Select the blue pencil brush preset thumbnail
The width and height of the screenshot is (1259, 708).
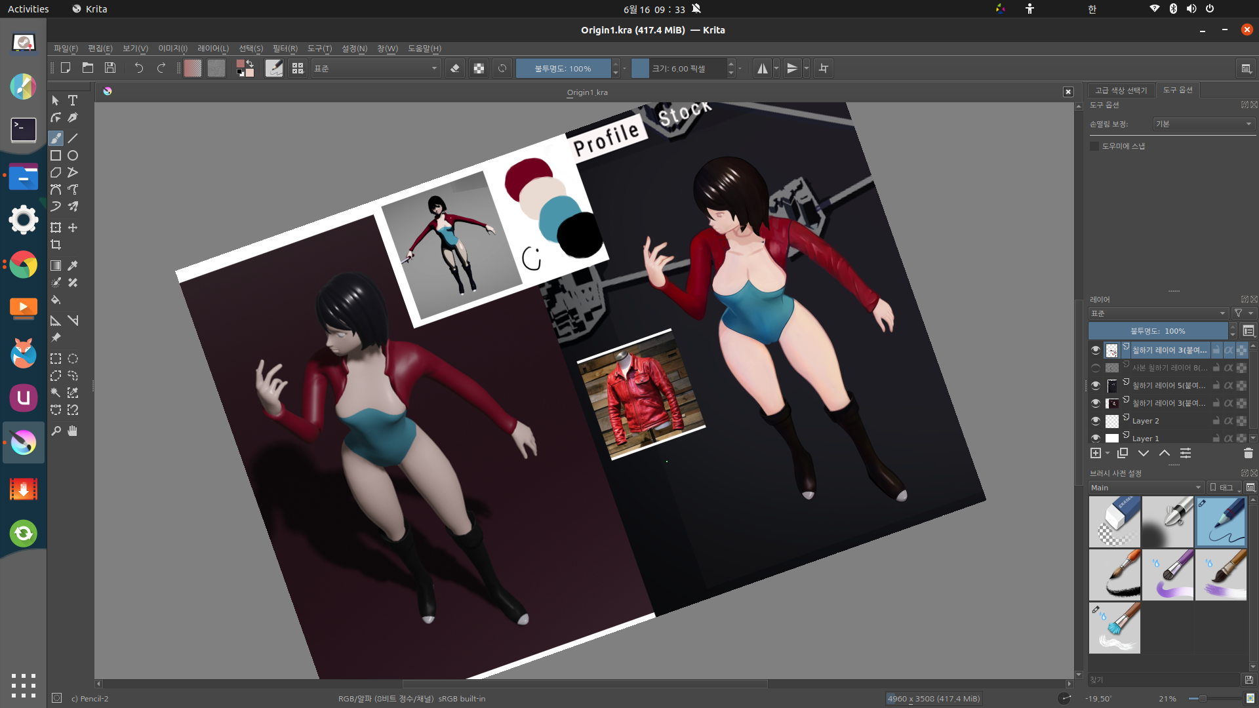click(1221, 522)
